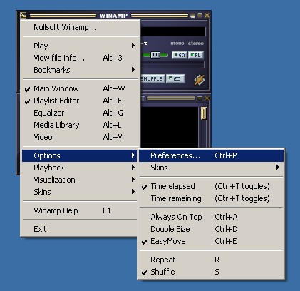Viewport: 300px width, 291px height.
Task: Select the Time remaining option
Action: (211, 198)
